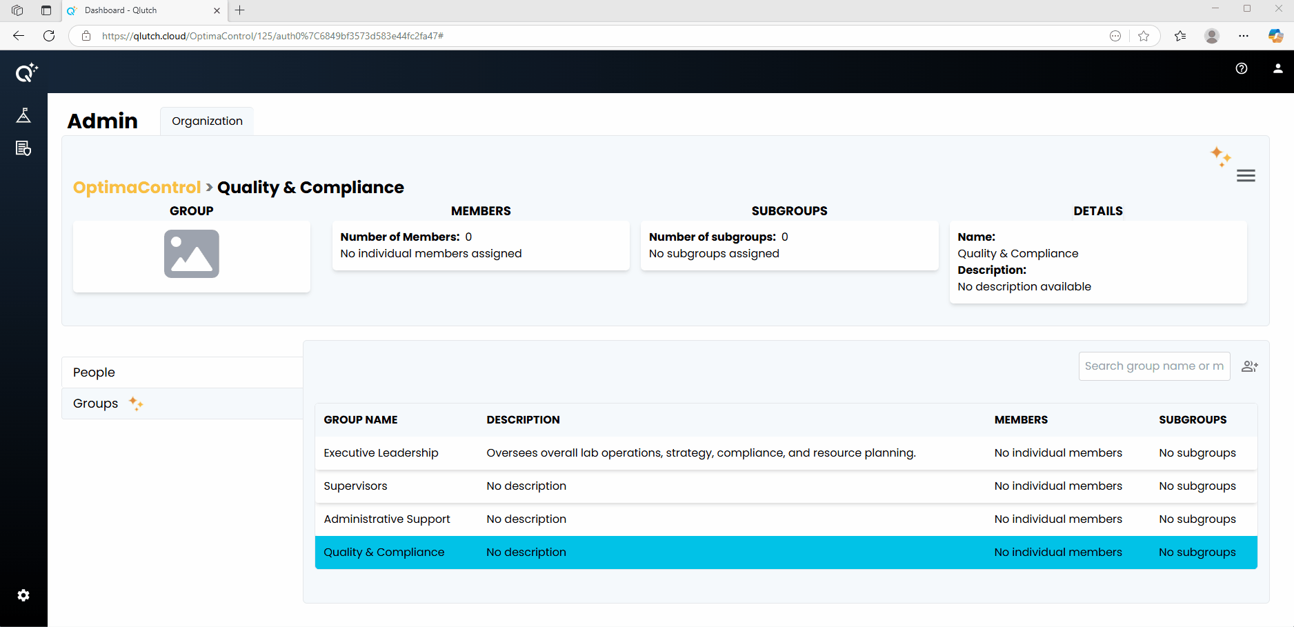
Task: Click the help question mark icon
Action: tap(1242, 68)
